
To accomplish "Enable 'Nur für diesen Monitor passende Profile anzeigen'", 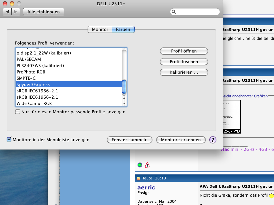I will (x=17, y=112).
